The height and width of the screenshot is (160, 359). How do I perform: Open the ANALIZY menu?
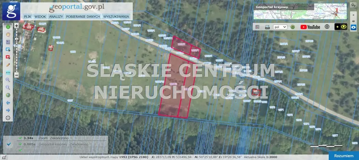point(56,16)
